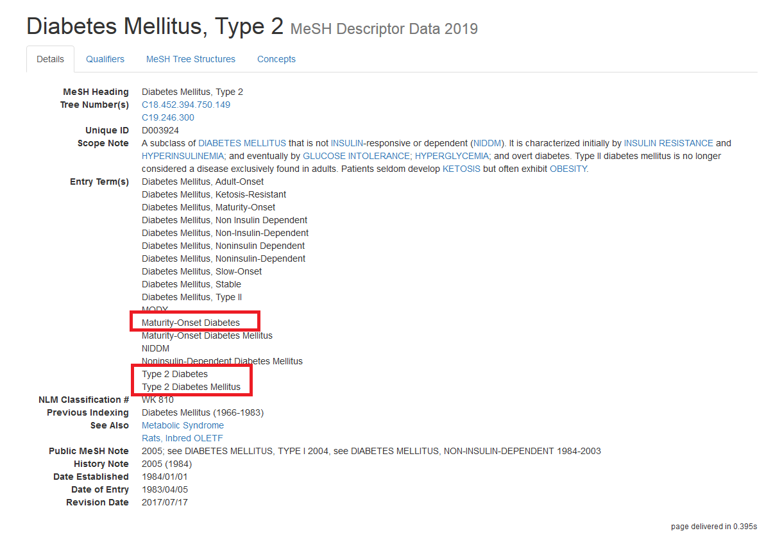Select the Maturity-Onset Diabetes entry term
Image resolution: width=764 pixels, height=533 pixels.
(x=191, y=322)
